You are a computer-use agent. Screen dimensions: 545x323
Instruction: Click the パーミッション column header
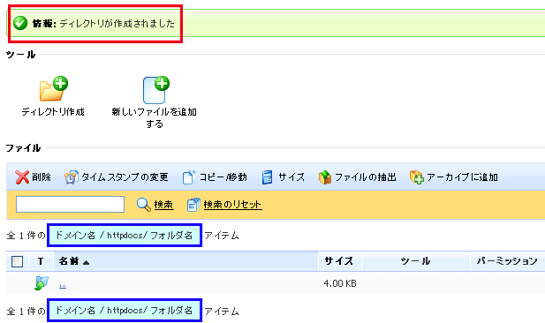pyautogui.click(x=507, y=261)
